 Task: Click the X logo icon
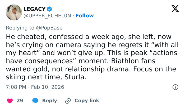173,9
